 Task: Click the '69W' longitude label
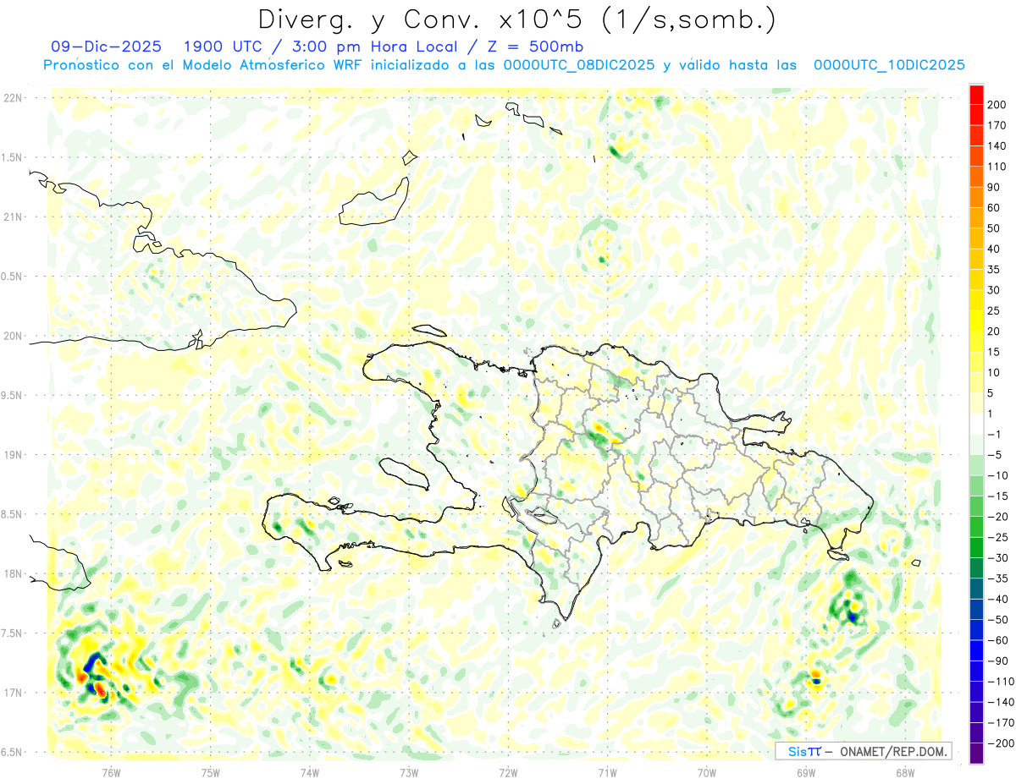[x=806, y=771]
